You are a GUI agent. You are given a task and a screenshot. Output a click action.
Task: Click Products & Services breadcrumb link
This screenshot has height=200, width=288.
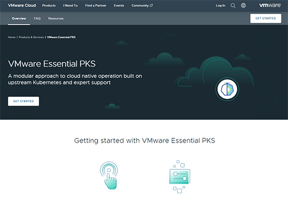pos(31,37)
